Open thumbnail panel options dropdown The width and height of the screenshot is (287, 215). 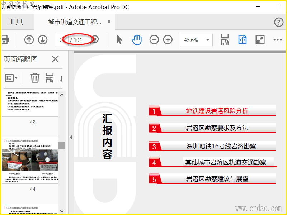tap(11, 78)
